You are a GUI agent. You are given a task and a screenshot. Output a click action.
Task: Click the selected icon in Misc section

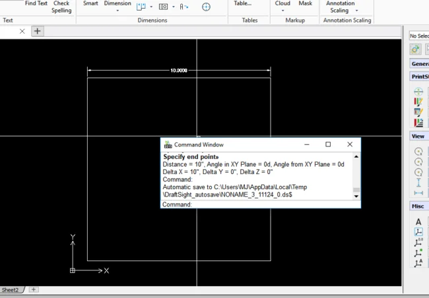[418, 232]
